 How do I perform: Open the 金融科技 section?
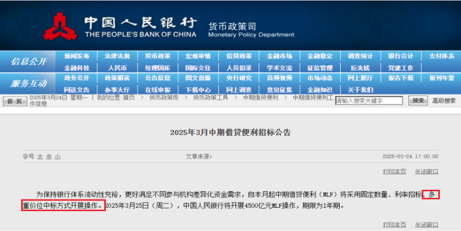76,68
